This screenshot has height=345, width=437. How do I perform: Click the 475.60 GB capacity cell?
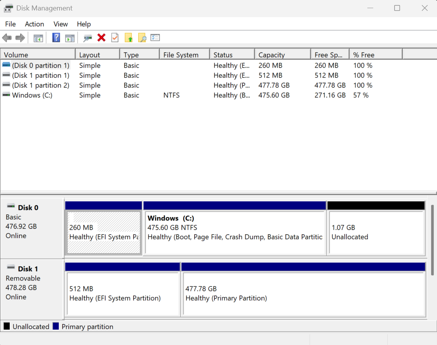coord(274,95)
